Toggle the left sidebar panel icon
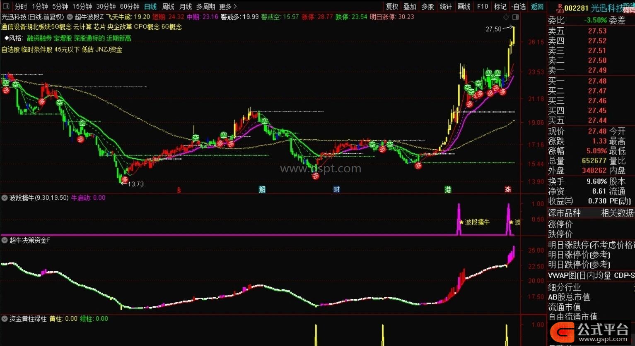 [x=6, y=7]
